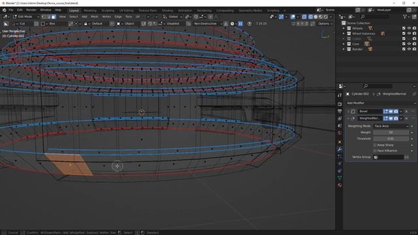The height and width of the screenshot is (235, 418).
Task: Toggle X-ray display in viewport header
Action: coord(304,17)
